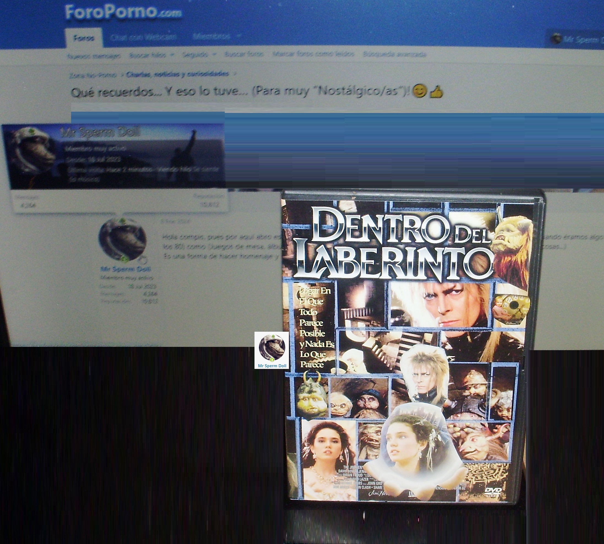The image size is (604, 544).
Task: Expand the Miembros dropdown arrow
Action: coord(239,36)
